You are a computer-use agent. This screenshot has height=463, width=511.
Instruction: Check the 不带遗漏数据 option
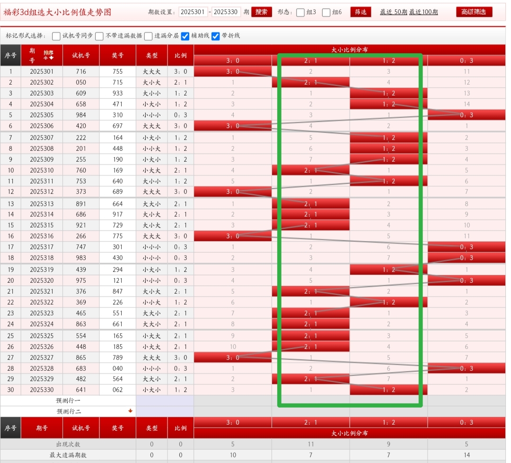tap(99, 36)
